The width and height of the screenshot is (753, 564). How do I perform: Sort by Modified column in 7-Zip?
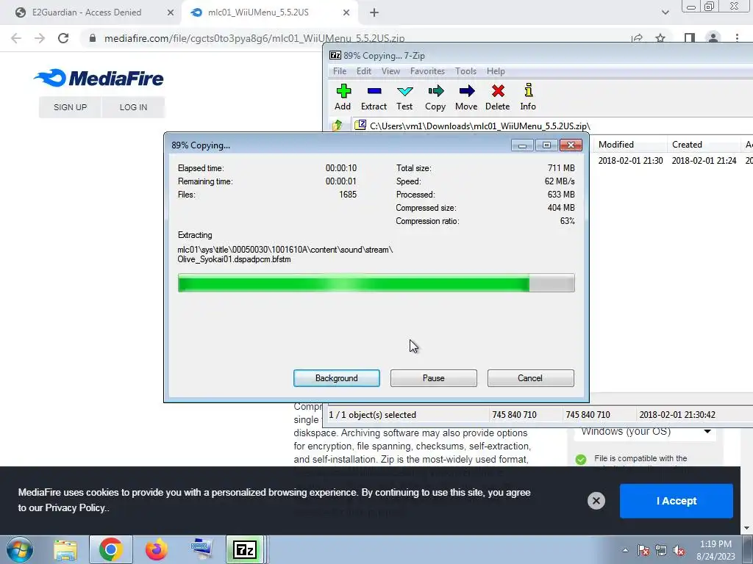click(x=630, y=145)
